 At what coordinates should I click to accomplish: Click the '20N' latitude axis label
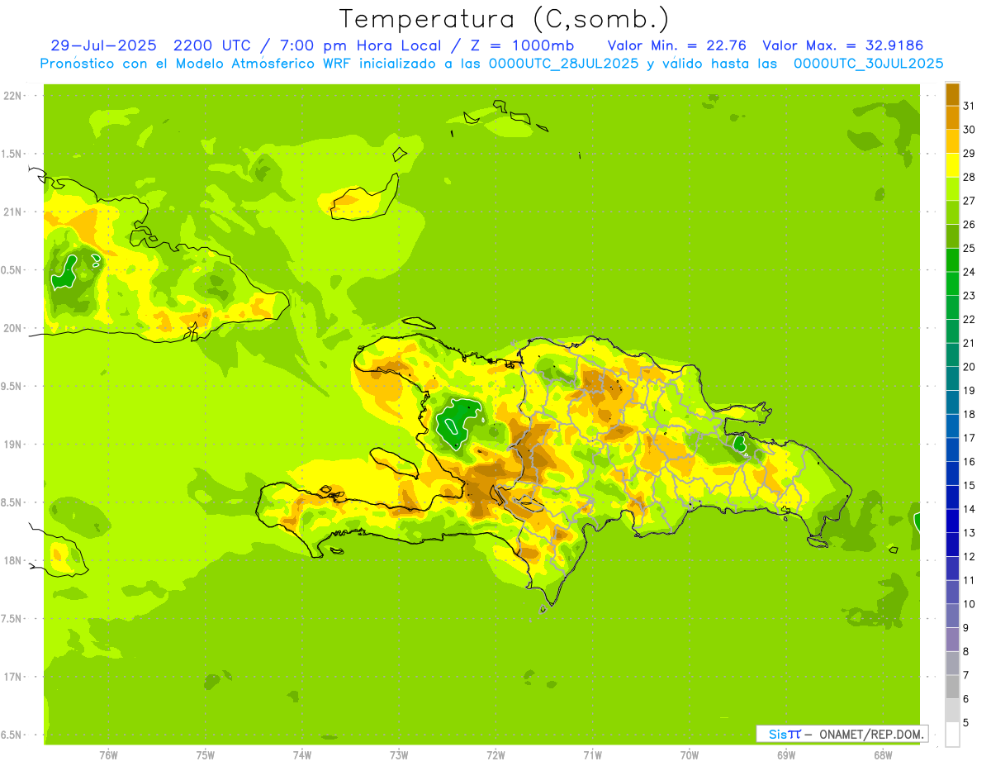(12, 328)
